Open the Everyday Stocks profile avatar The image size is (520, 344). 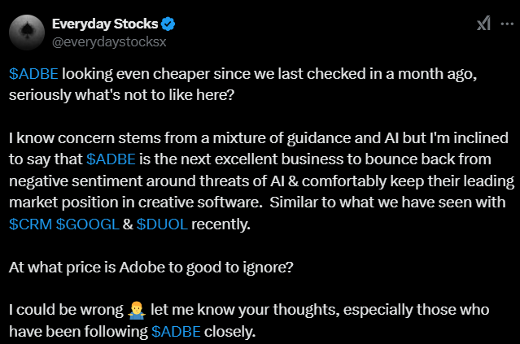(24, 30)
